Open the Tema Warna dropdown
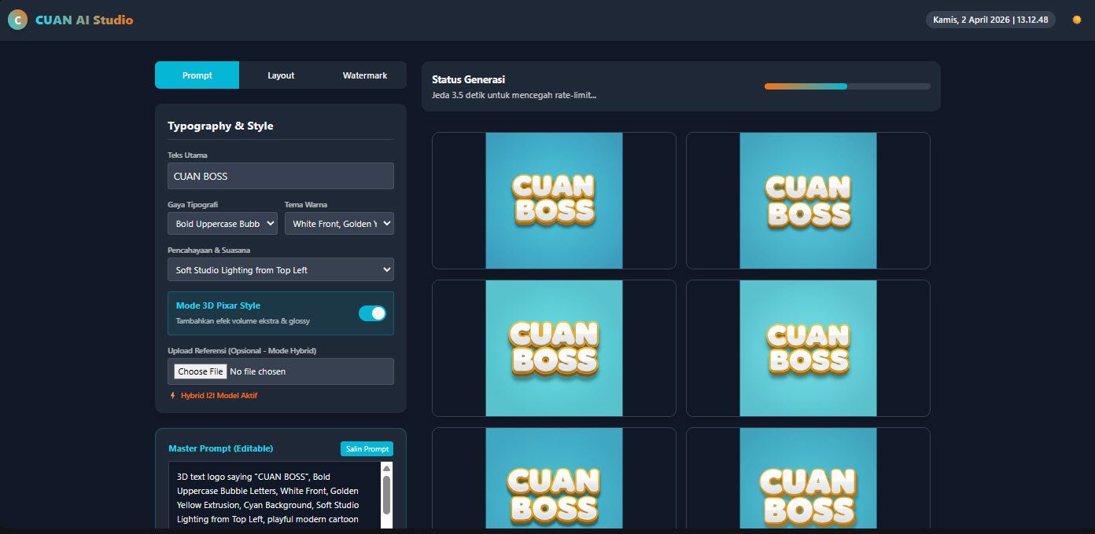This screenshot has height=534, width=1095. [x=339, y=224]
